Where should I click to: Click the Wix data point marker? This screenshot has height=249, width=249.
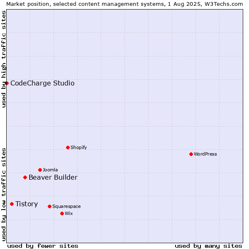pyautogui.click(x=62, y=214)
